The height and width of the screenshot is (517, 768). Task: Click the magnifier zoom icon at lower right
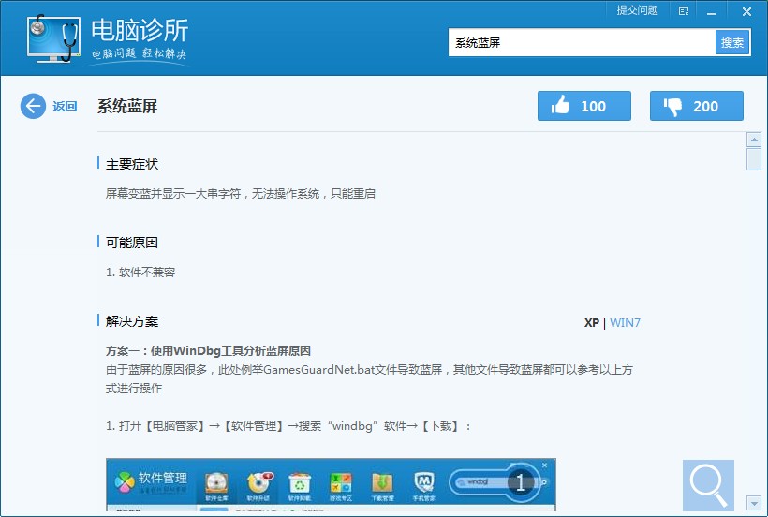[708, 485]
